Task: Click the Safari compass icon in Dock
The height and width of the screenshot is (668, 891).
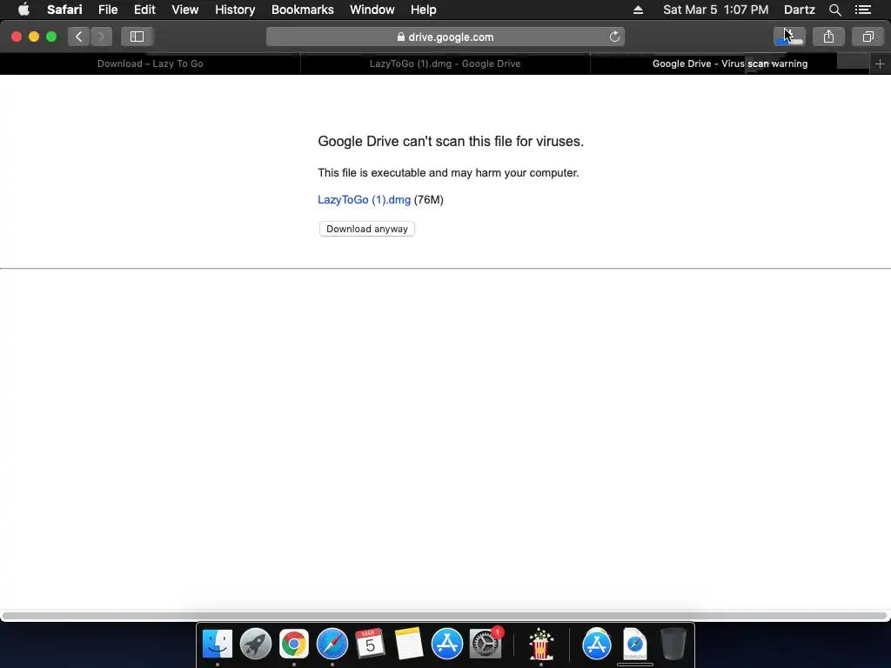Action: pos(332,645)
